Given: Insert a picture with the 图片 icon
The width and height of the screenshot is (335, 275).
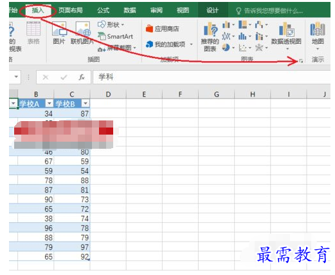Looking at the screenshot, I should tap(59, 33).
